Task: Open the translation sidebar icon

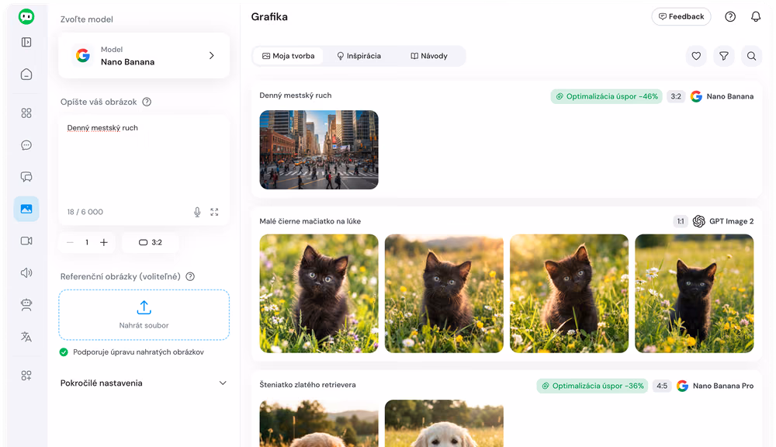Action: [26, 337]
